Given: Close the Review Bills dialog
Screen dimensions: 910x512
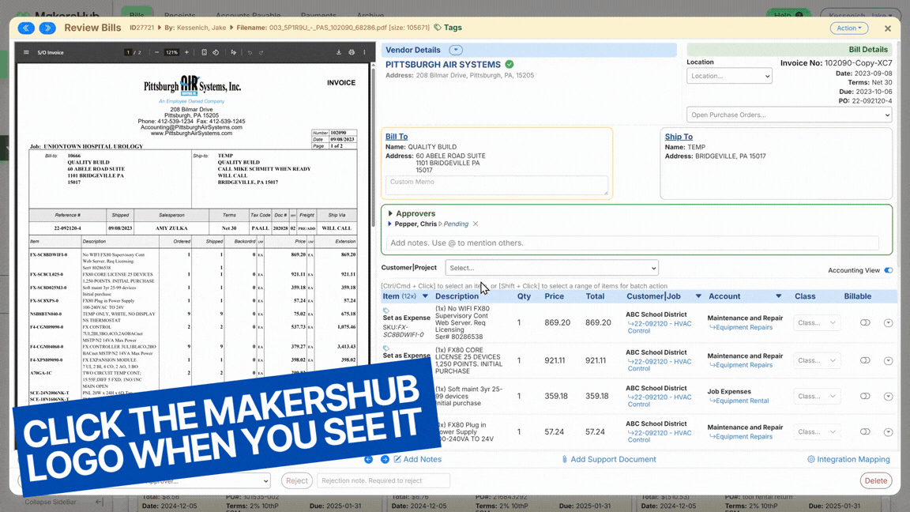Looking at the screenshot, I should point(887,28).
